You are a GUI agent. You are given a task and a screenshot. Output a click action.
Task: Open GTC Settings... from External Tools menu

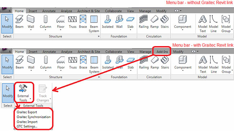[x=27, y=126]
